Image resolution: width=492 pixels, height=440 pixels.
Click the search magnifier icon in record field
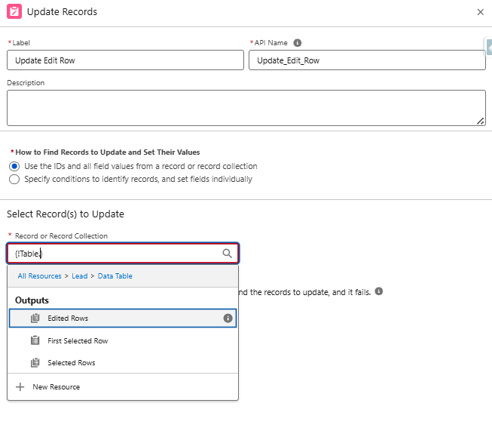[228, 254]
